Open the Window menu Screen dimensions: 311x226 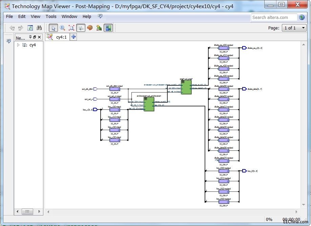click(x=69, y=17)
